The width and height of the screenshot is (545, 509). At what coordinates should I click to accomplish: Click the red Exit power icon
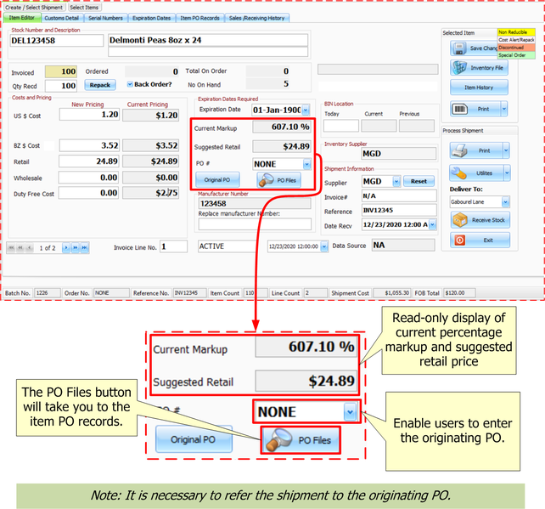(x=460, y=240)
